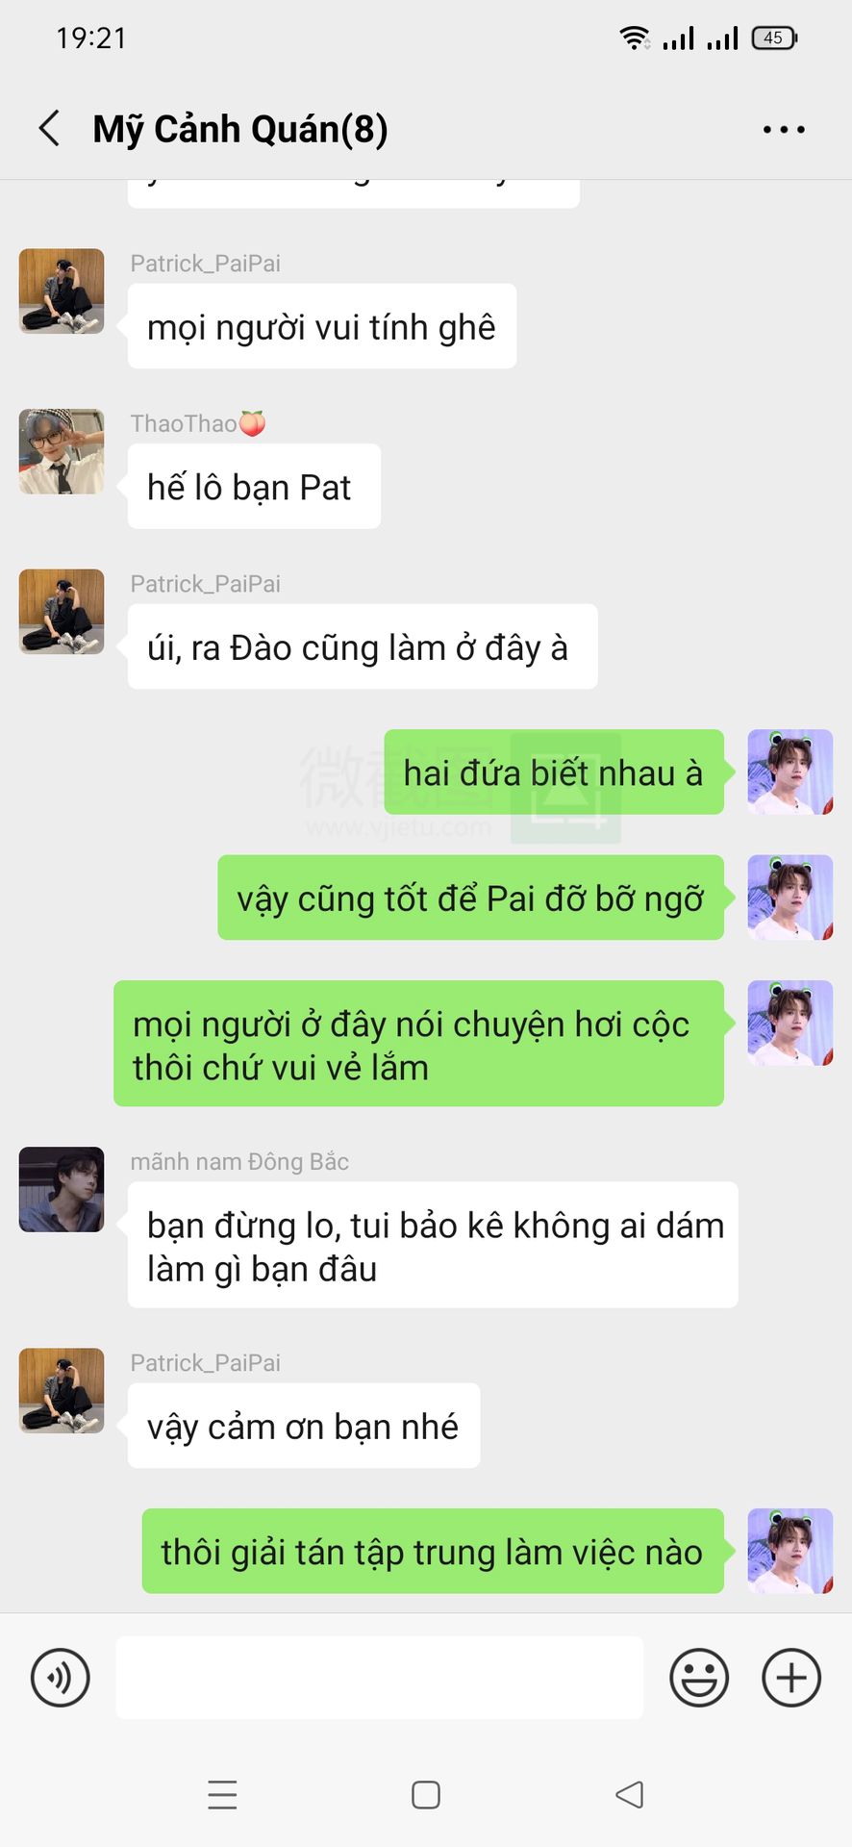Screen dimensions: 852x1847
Task: Tap the 'bạn đừng lo, tui bảo kê' message
Action: click(433, 1245)
